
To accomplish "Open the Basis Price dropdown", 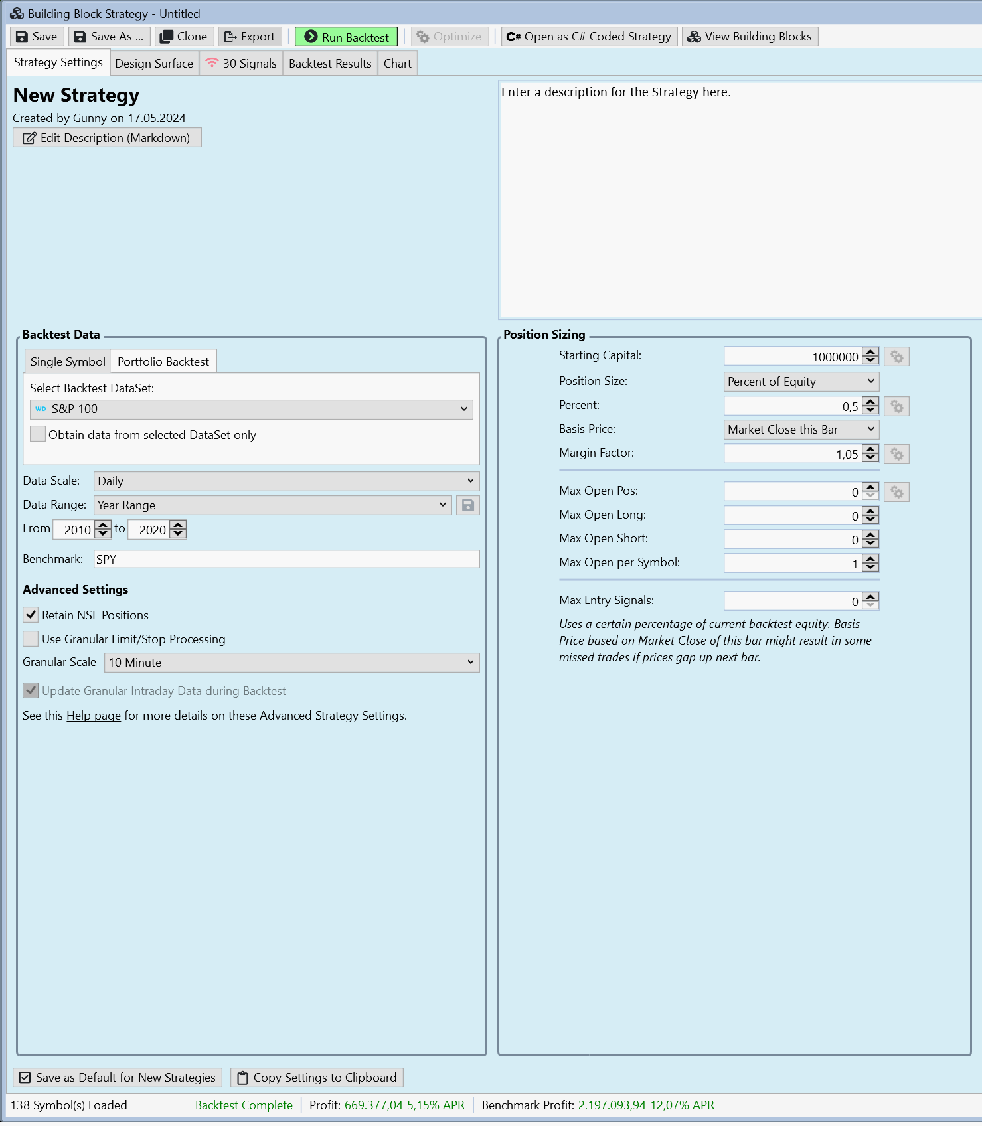I will click(x=801, y=430).
